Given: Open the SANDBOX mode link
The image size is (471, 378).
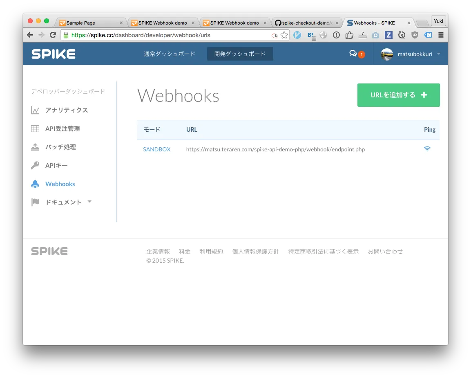Looking at the screenshot, I should (156, 149).
